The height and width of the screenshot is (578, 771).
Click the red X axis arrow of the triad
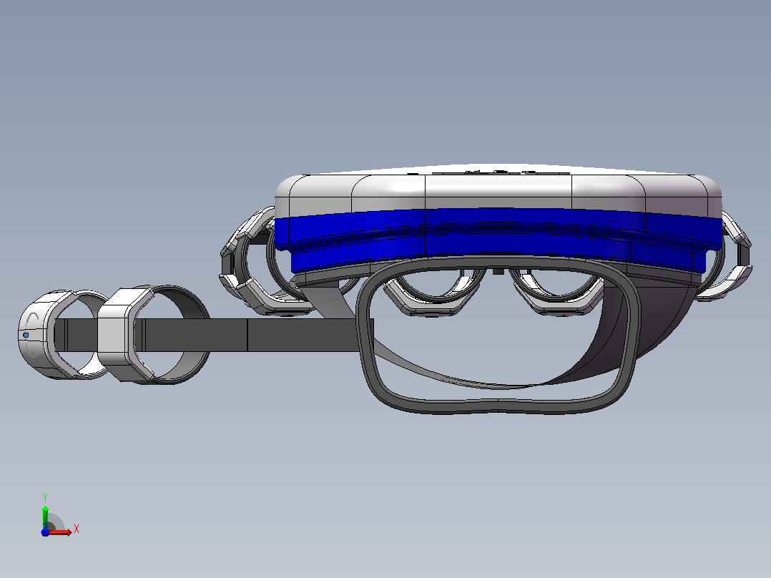[x=60, y=532]
